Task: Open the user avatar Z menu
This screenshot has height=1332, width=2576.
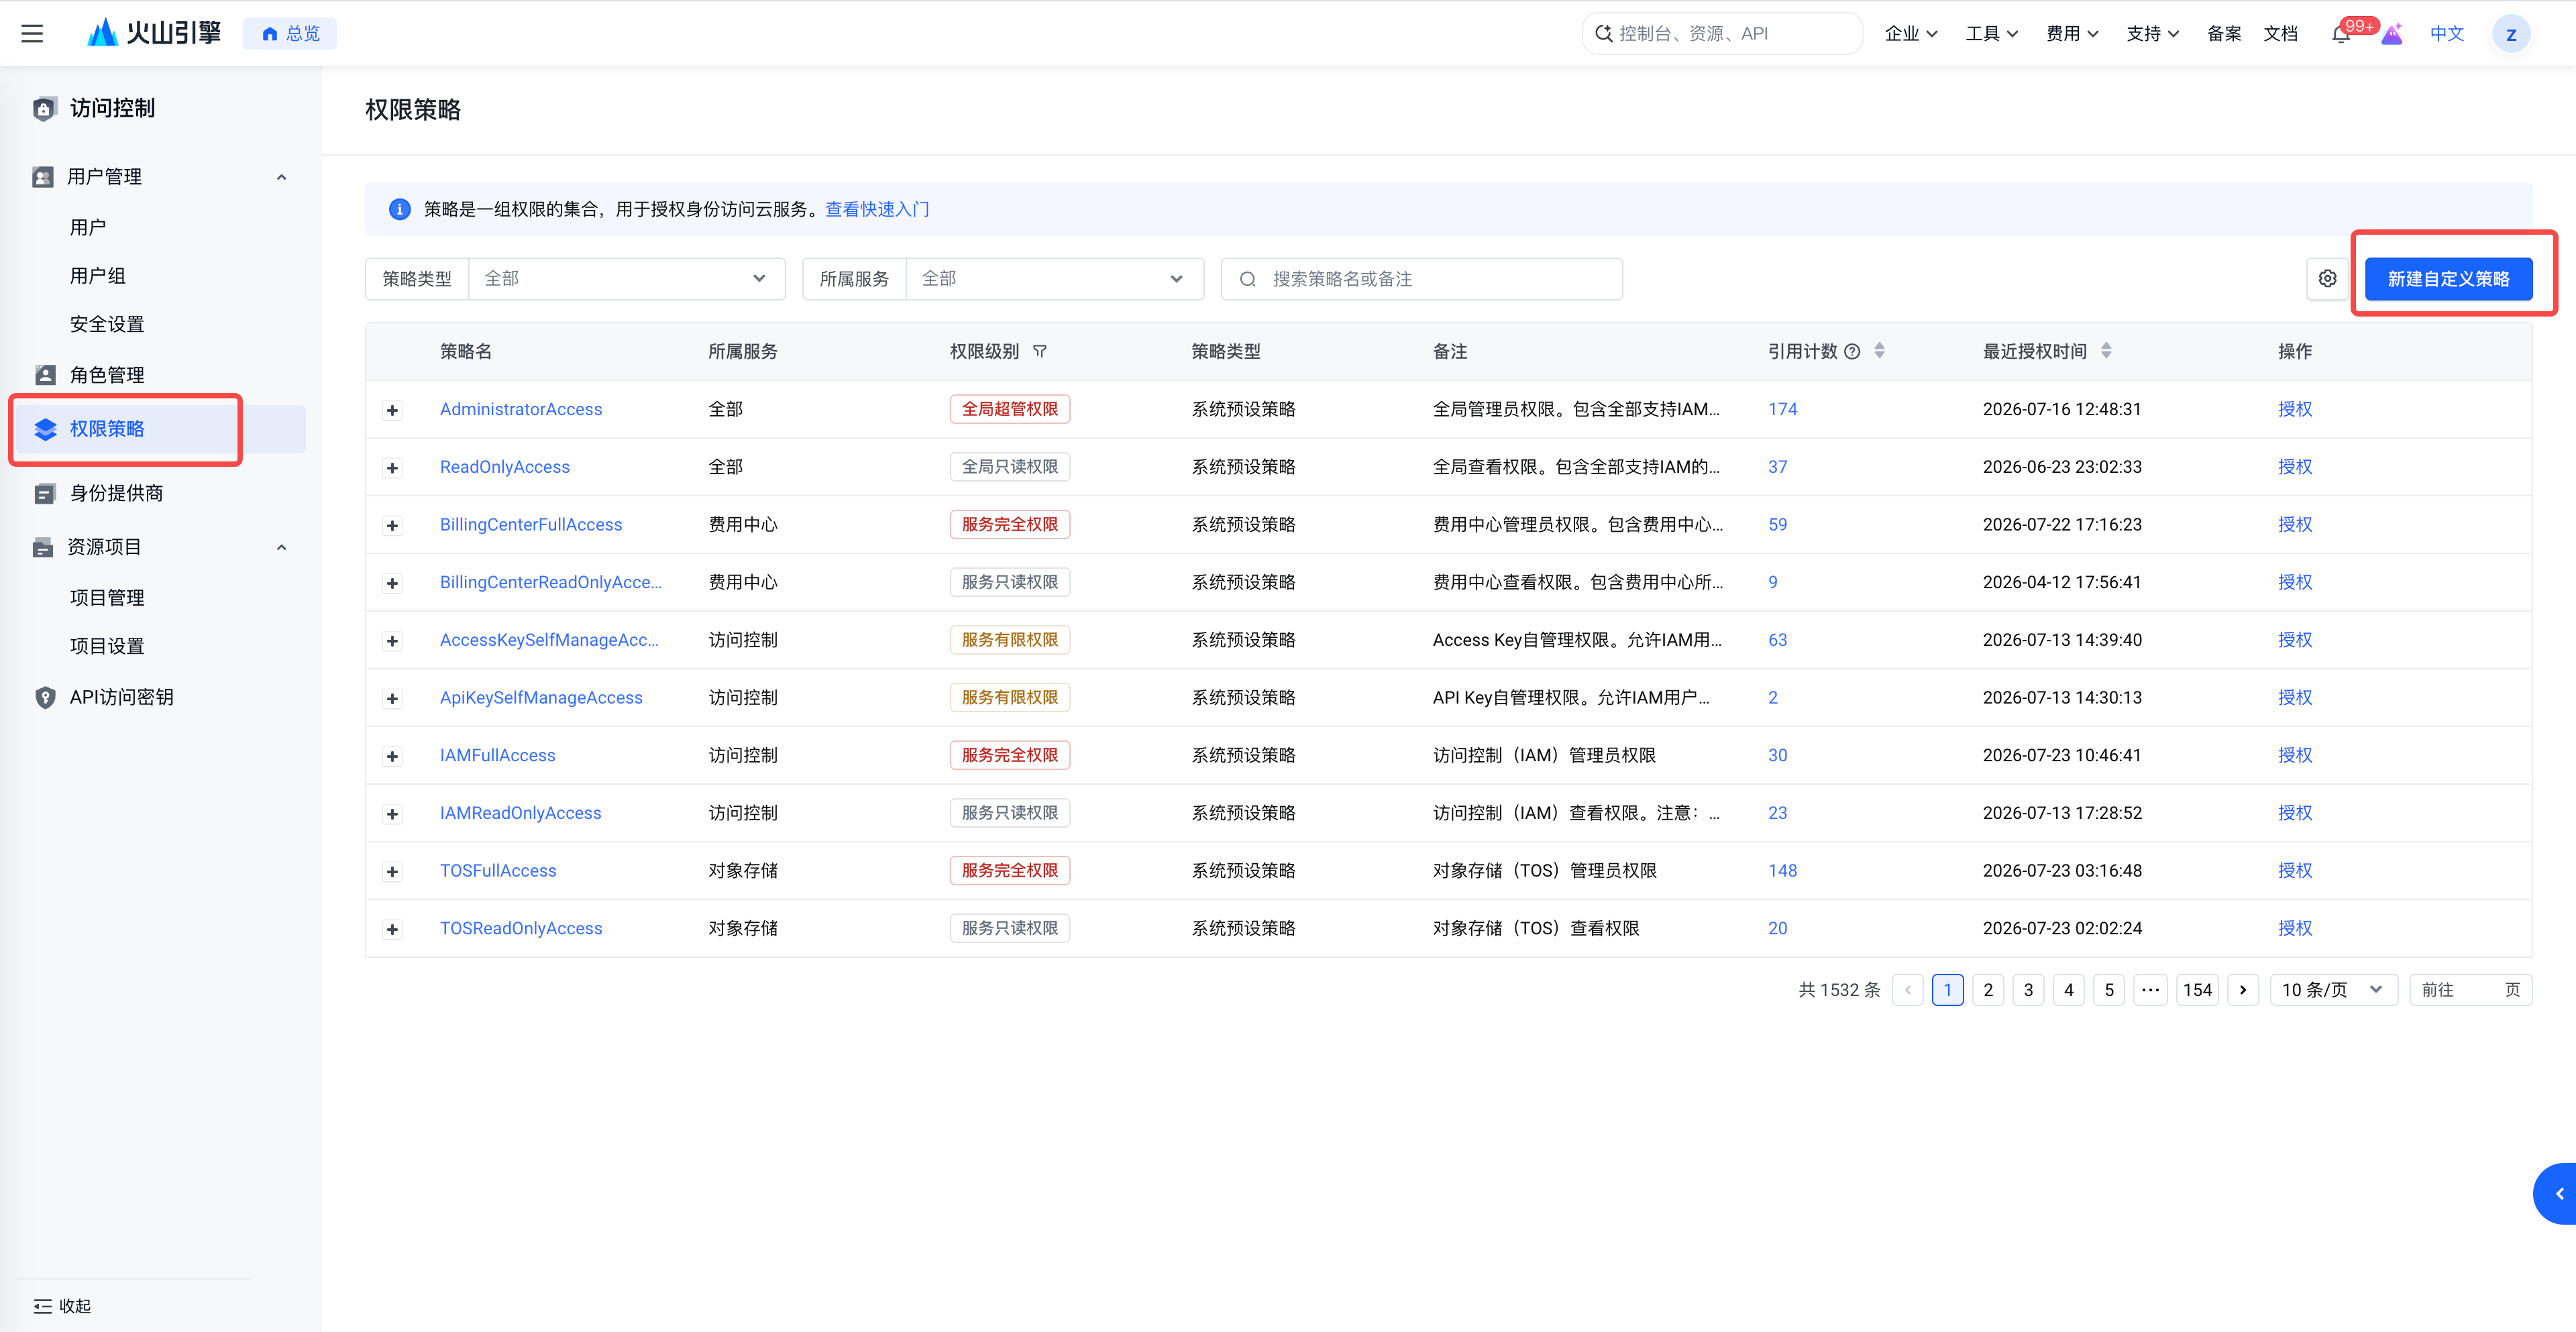Action: 2510,34
